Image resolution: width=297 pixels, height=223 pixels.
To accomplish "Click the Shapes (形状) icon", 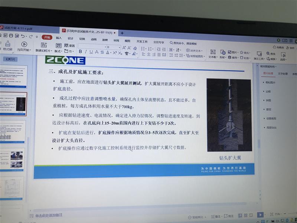I will 223,54.
